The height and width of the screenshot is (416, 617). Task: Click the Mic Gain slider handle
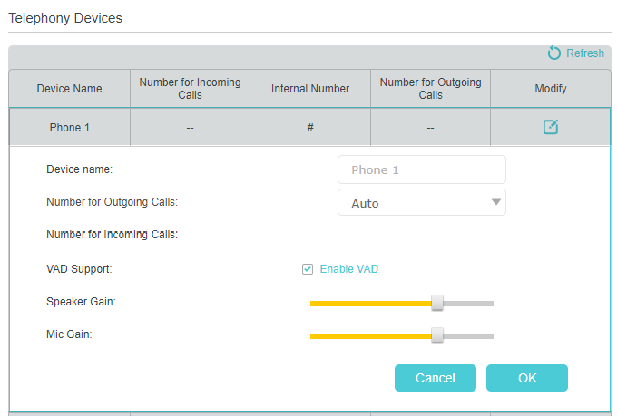437,335
